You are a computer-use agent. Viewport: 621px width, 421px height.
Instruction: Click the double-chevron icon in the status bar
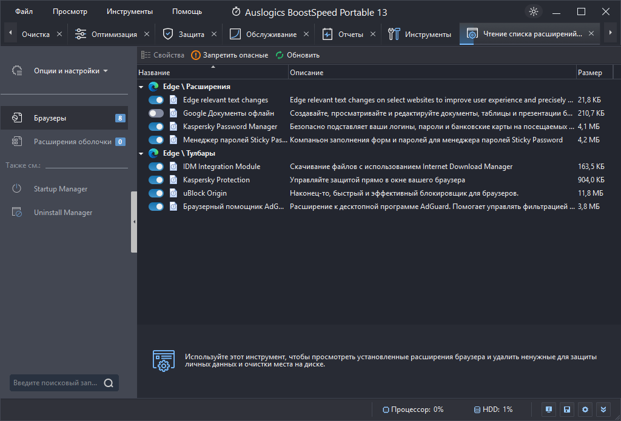[603, 409]
